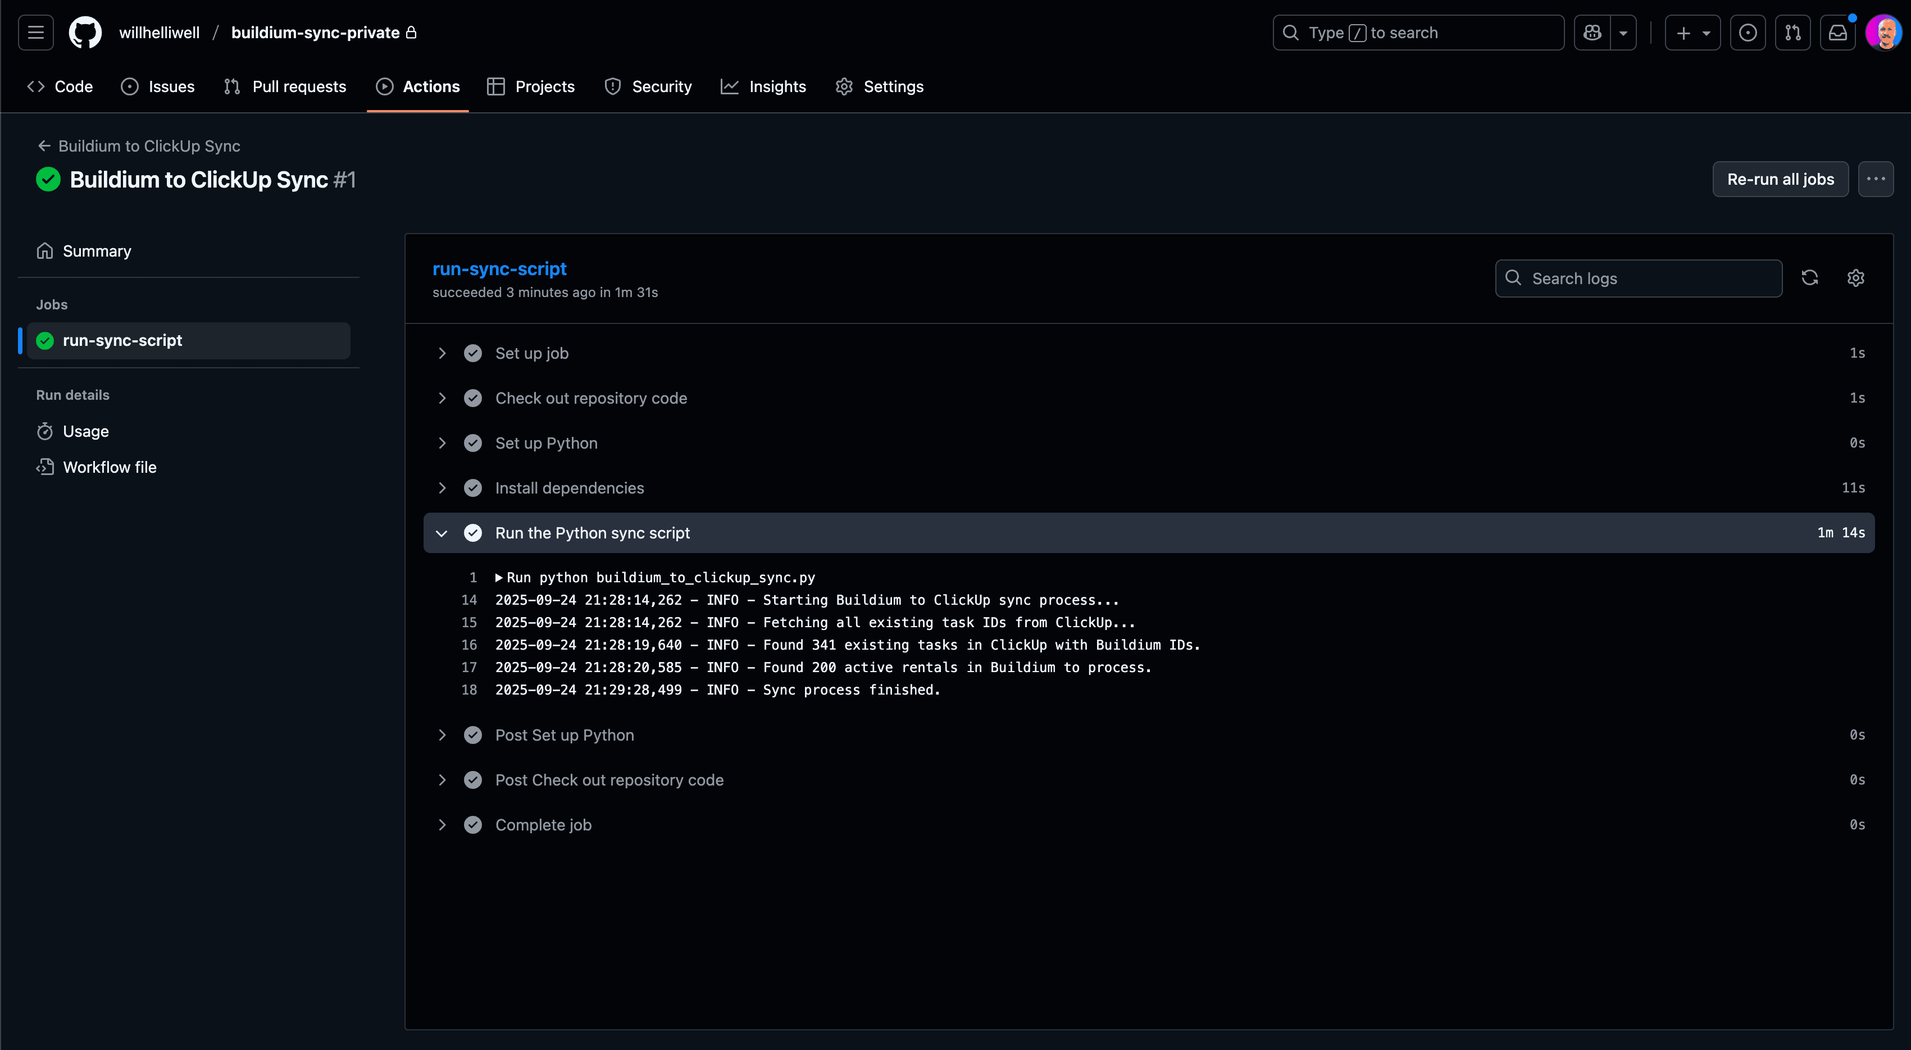
Task: Click the pull requests header icon
Action: 1792,33
